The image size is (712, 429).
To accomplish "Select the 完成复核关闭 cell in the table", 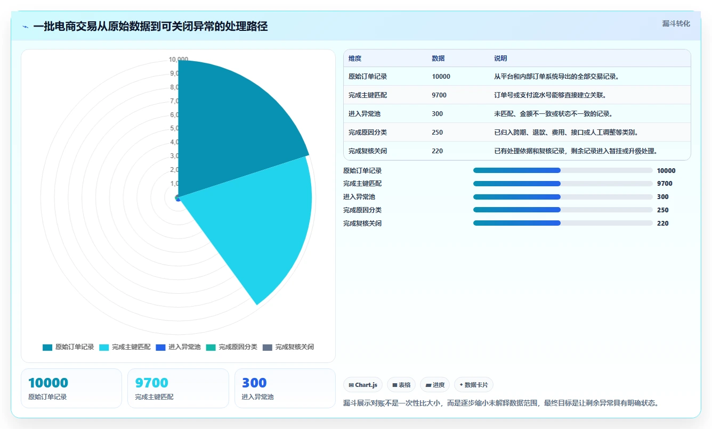I will 368,151.
